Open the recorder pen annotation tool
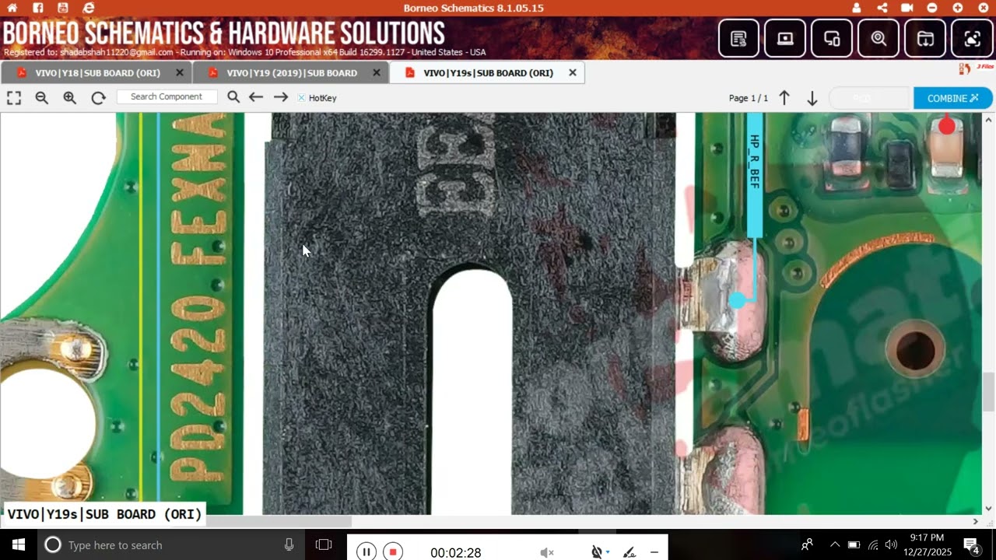Viewport: 996px width, 560px height. point(629,552)
